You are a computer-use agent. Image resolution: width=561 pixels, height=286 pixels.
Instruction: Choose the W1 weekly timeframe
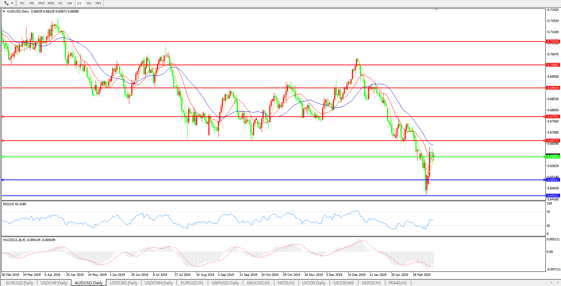pos(89,3)
